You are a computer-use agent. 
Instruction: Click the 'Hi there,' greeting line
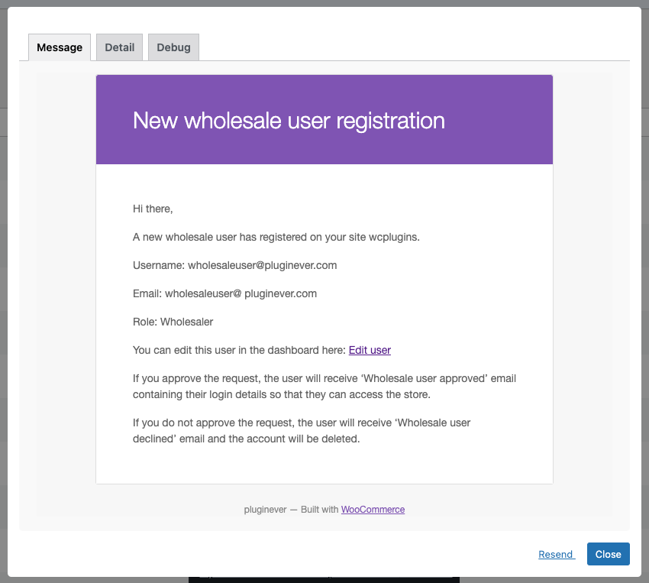(153, 209)
